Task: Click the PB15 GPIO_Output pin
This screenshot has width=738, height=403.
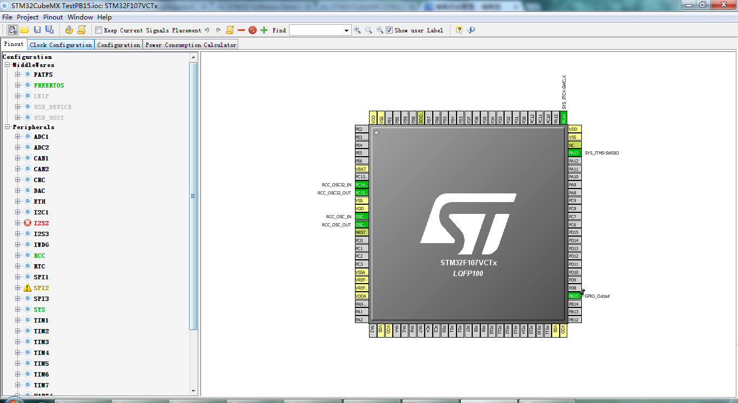Action: pyautogui.click(x=574, y=296)
